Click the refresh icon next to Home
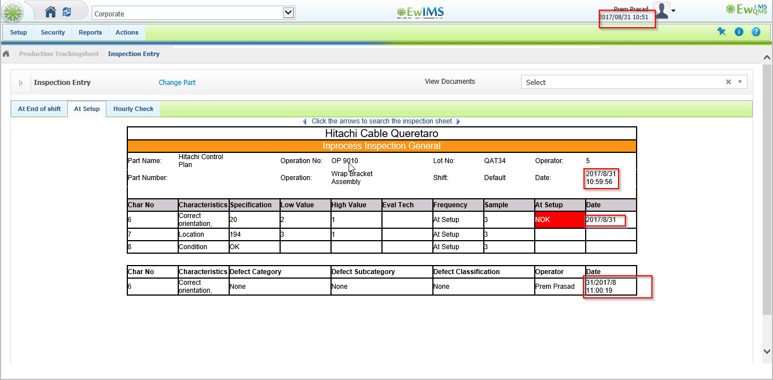The image size is (773, 380). [x=67, y=12]
